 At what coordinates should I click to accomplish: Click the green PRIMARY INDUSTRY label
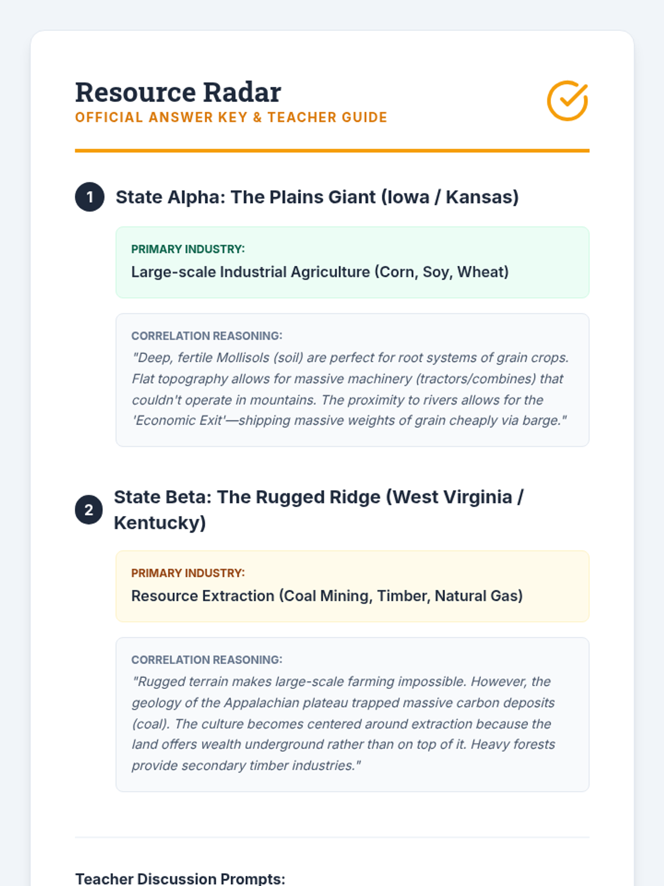(188, 249)
